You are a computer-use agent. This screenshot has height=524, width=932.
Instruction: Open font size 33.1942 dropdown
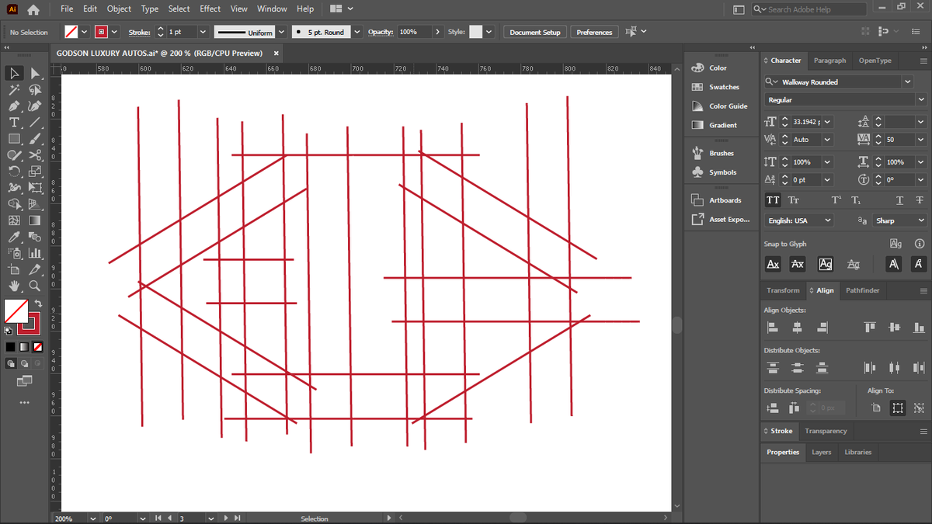pyautogui.click(x=826, y=121)
